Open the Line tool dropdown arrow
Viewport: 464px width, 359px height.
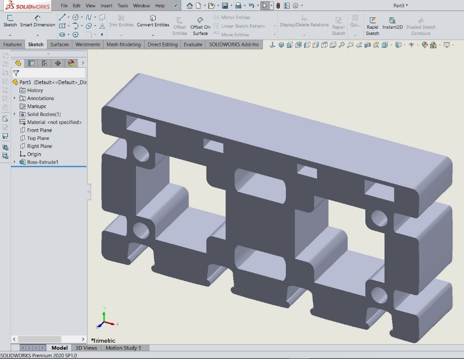(x=68, y=17)
